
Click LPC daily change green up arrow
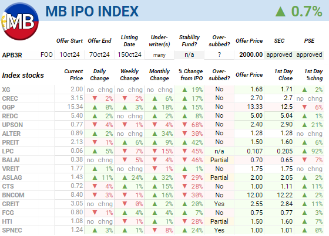coord(95,151)
